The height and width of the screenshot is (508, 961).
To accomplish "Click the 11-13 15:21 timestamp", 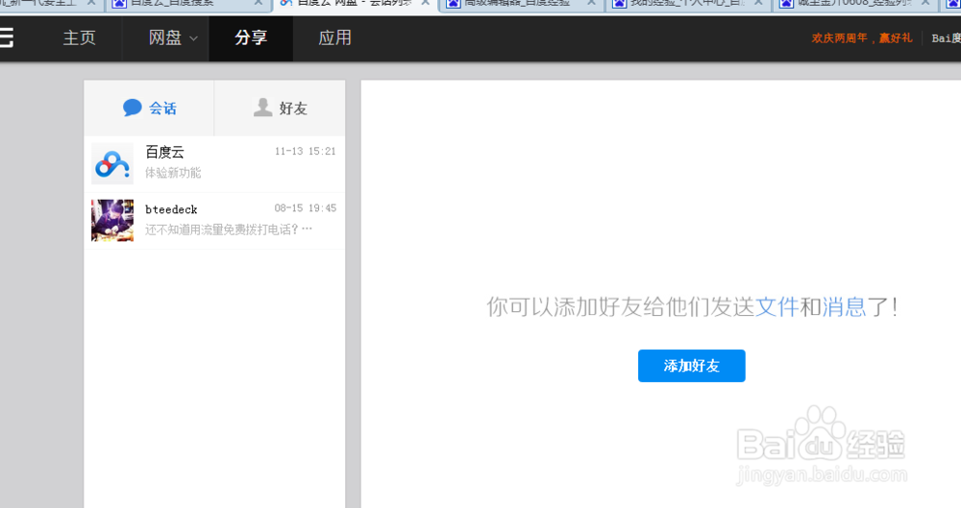I will (306, 152).
